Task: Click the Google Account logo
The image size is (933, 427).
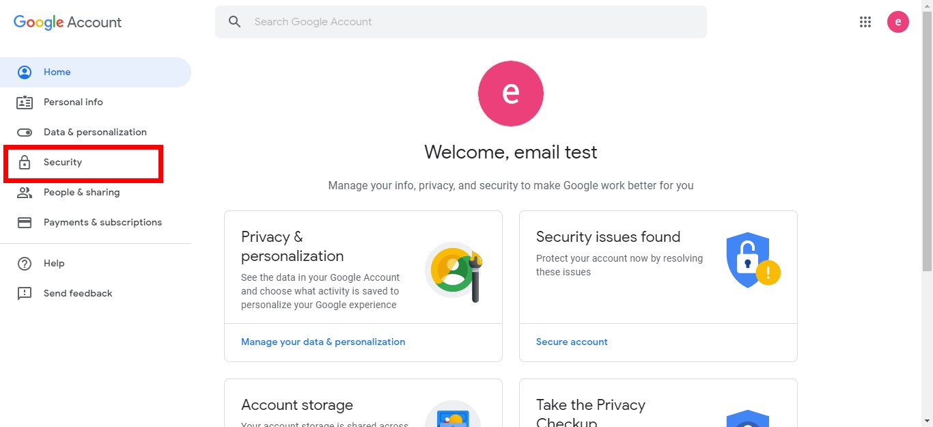Action: [68, 22]
